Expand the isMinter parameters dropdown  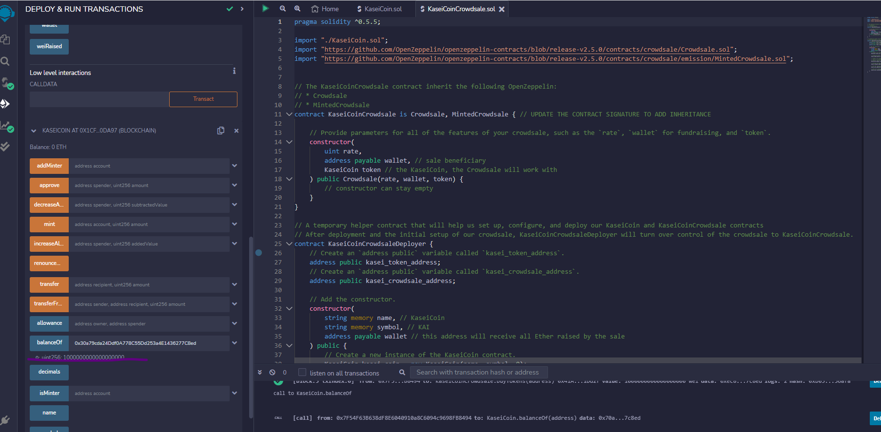tap(235, 394)
